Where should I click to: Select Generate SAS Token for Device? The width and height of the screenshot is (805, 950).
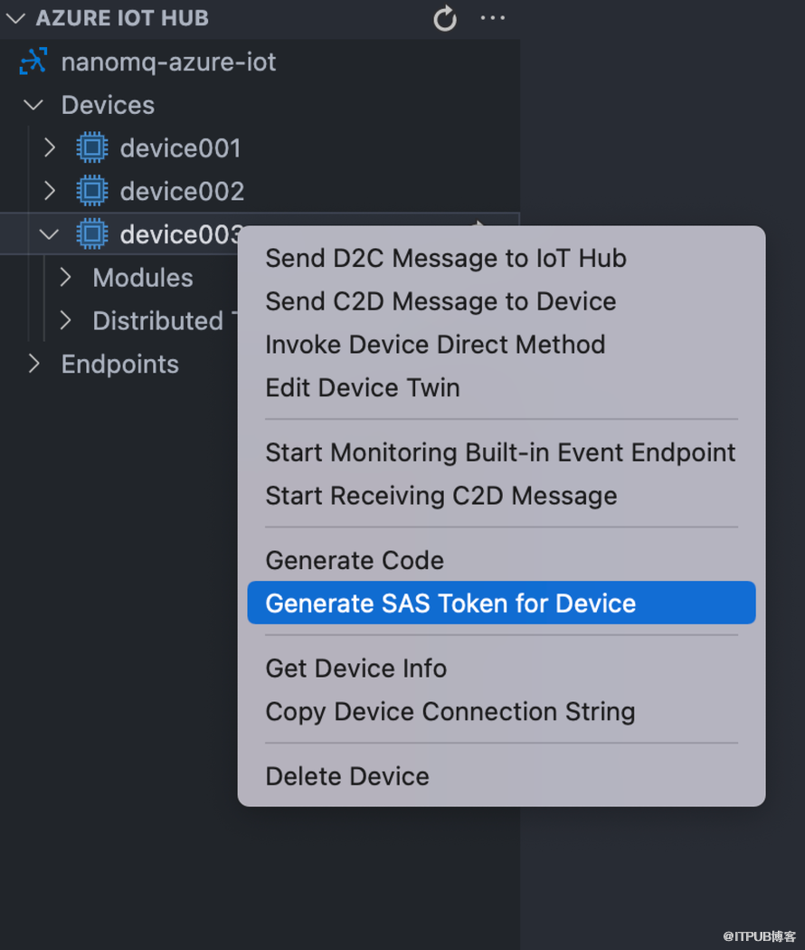click(450, 603)
